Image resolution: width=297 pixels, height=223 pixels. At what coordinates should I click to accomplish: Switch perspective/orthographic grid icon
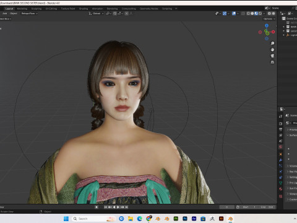click(x=272, y=62)
